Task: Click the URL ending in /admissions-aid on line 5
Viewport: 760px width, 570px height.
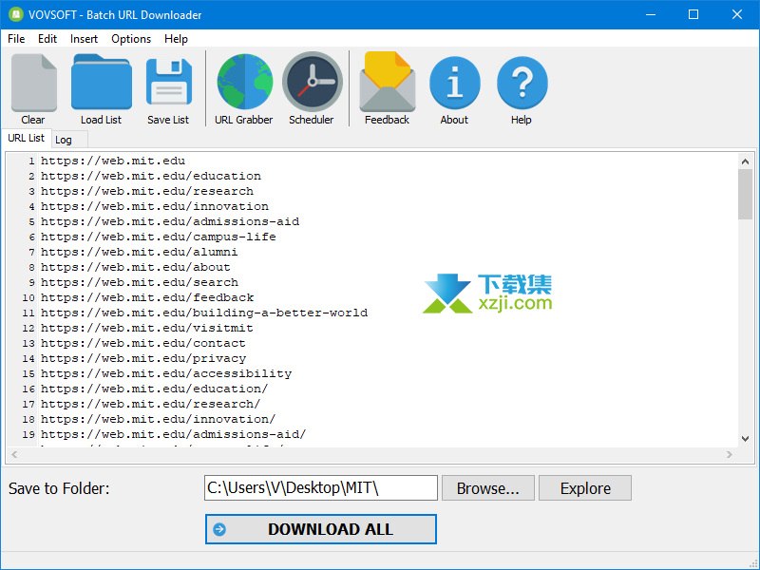Action: pos(170,221)
